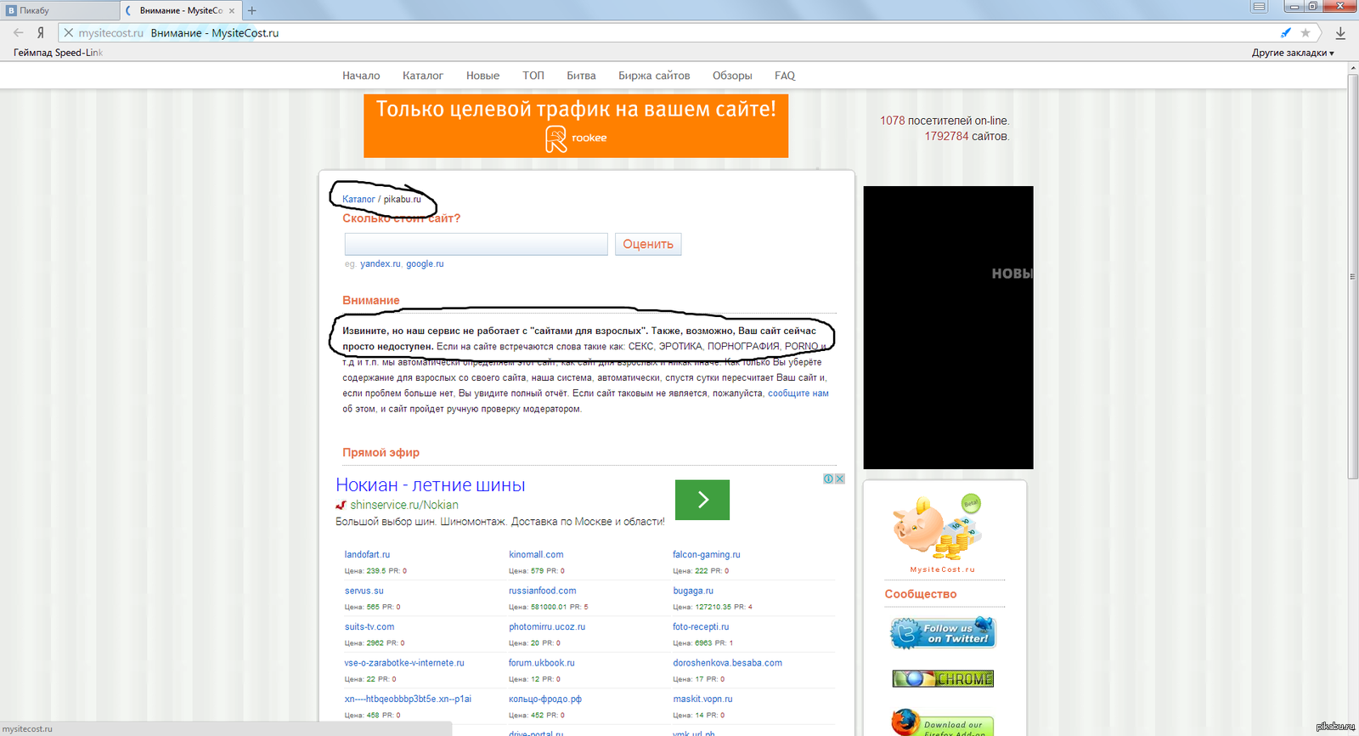Open doroshenkova.besaba.com link
The height and width of the screenshot is (736, 1359).
(x=727, y=663)
